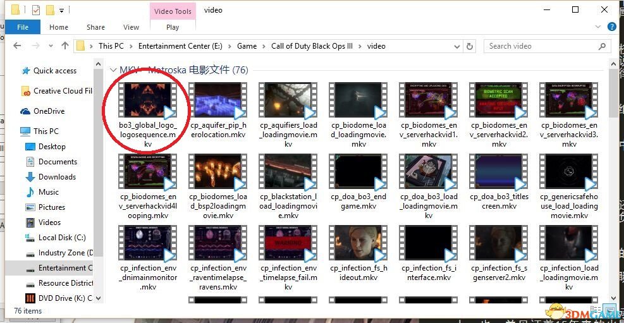Open Documents folder in sidebar
The image size is (624, 323).
(x=51, y=162)
